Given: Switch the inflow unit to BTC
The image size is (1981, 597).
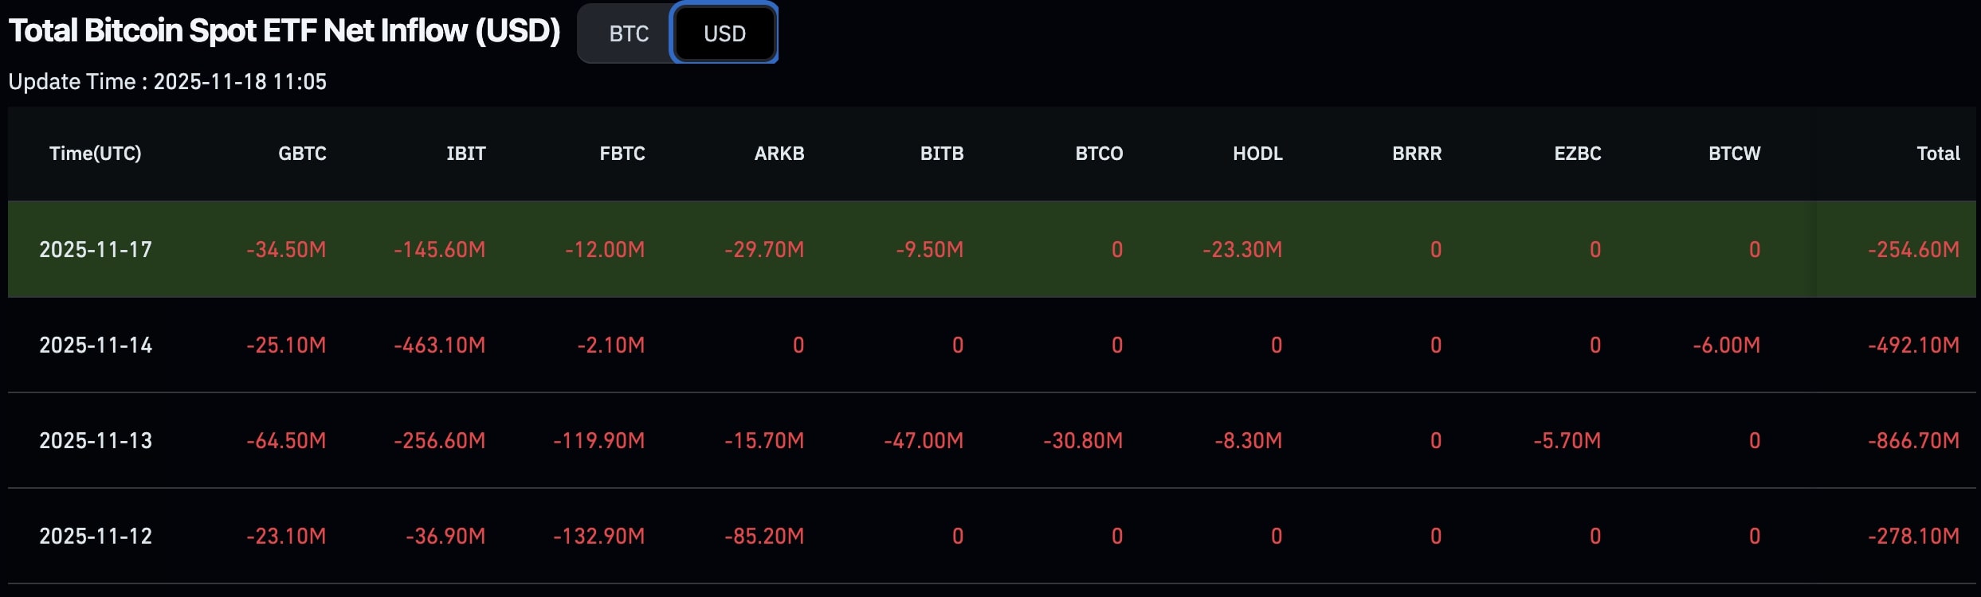Looking at the screenshot, I should point(628,33).
